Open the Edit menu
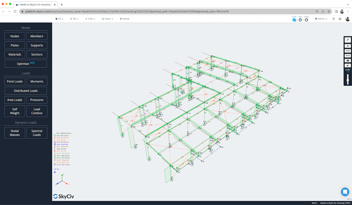 [x=75, y=18]
